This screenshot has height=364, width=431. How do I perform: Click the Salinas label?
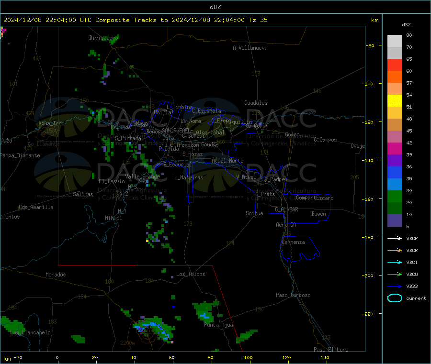click(83, 194)
